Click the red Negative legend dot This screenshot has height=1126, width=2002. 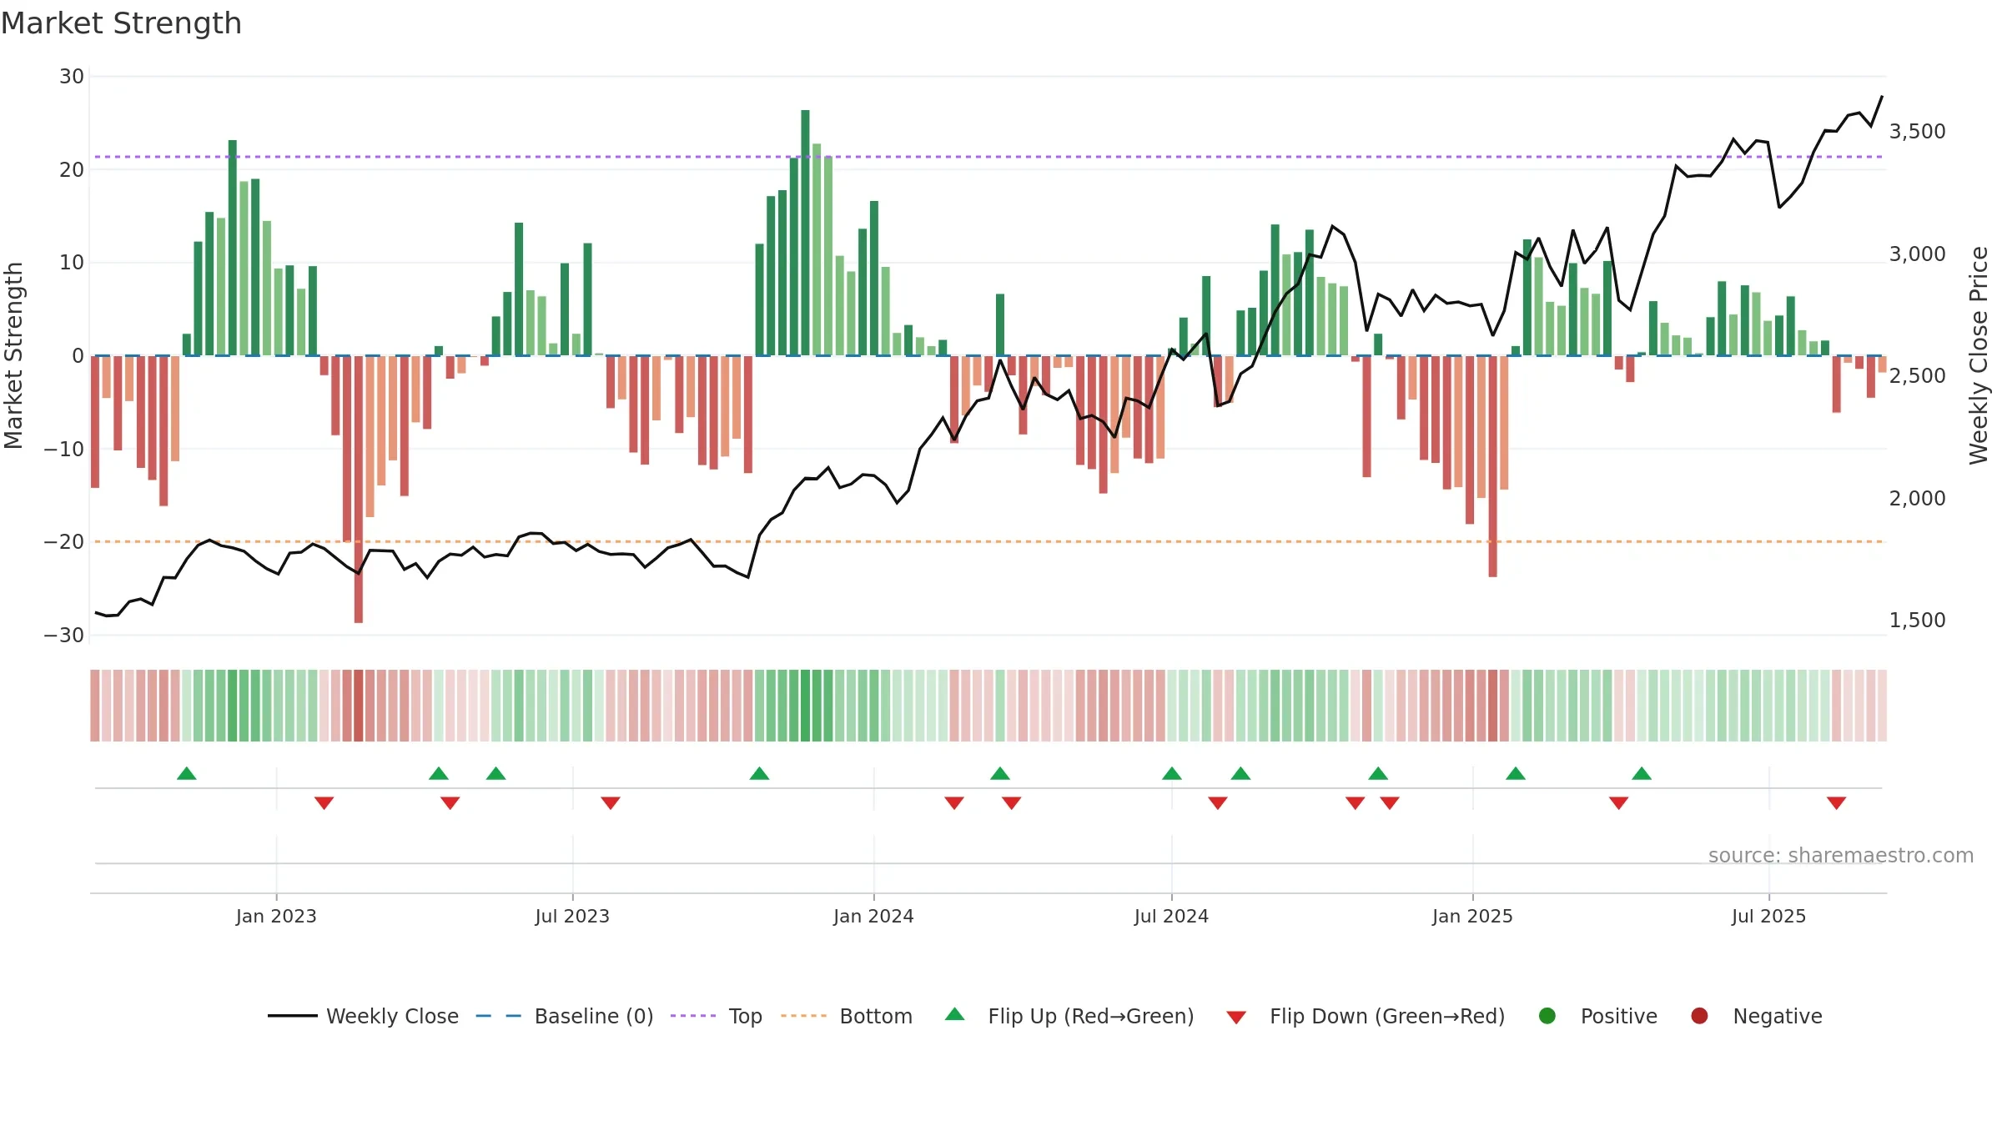coord(1699,1016)
